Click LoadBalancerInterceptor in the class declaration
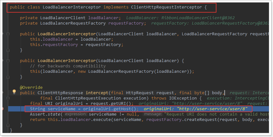 (71, 7)
